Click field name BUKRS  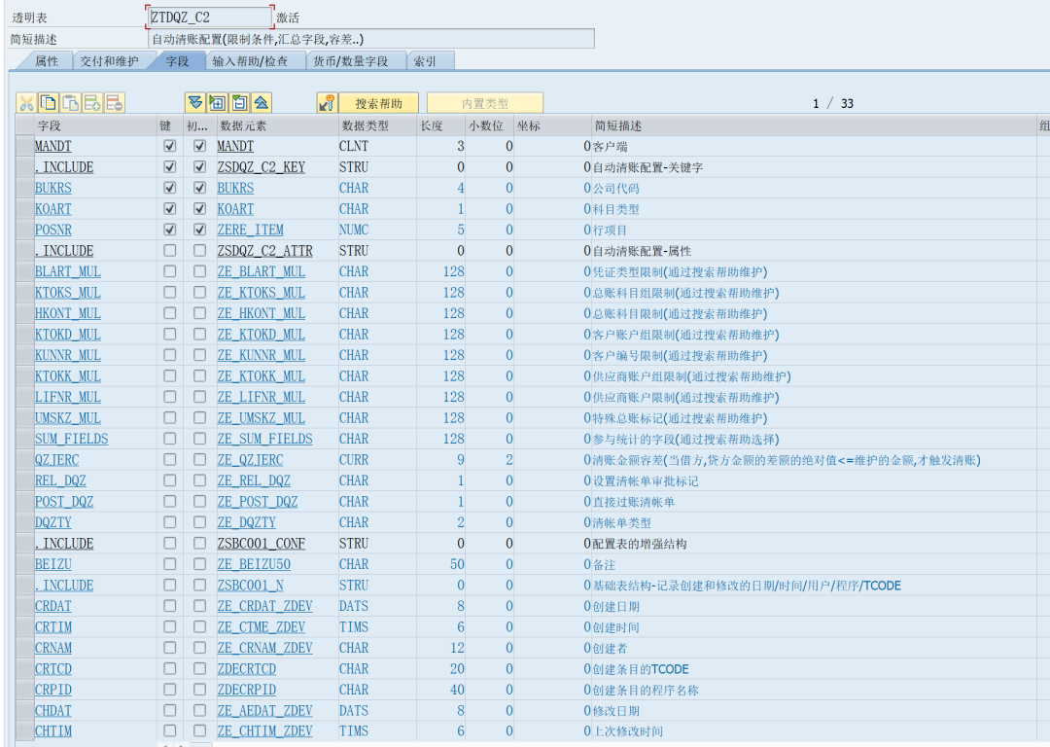(x=52, y=188)
